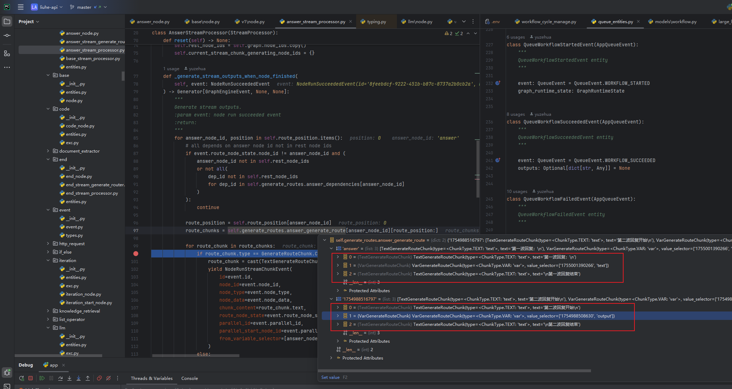
Task: Toggle Mute Breakpoints
Action: (108, 378)
